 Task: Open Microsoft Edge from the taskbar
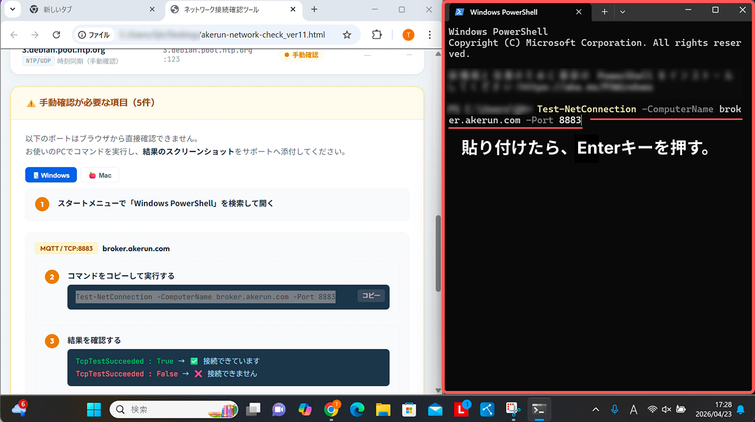pyautogui.click(x=357, y=410)
